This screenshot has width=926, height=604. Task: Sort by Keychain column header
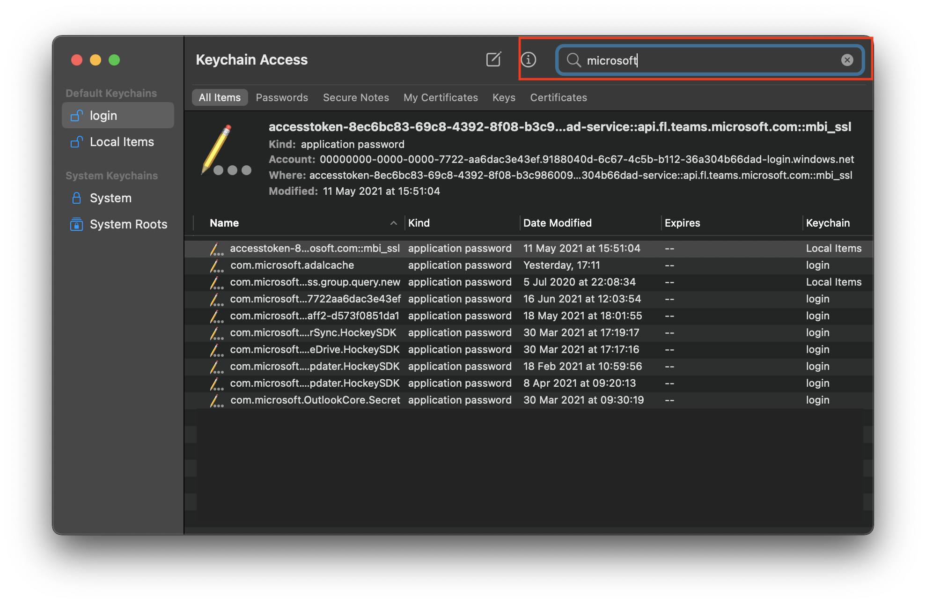(828, 223)
